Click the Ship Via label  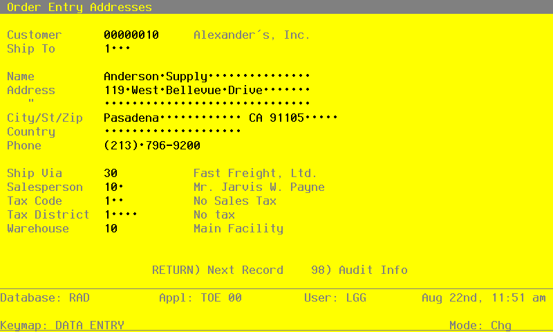tap(34, 173)
